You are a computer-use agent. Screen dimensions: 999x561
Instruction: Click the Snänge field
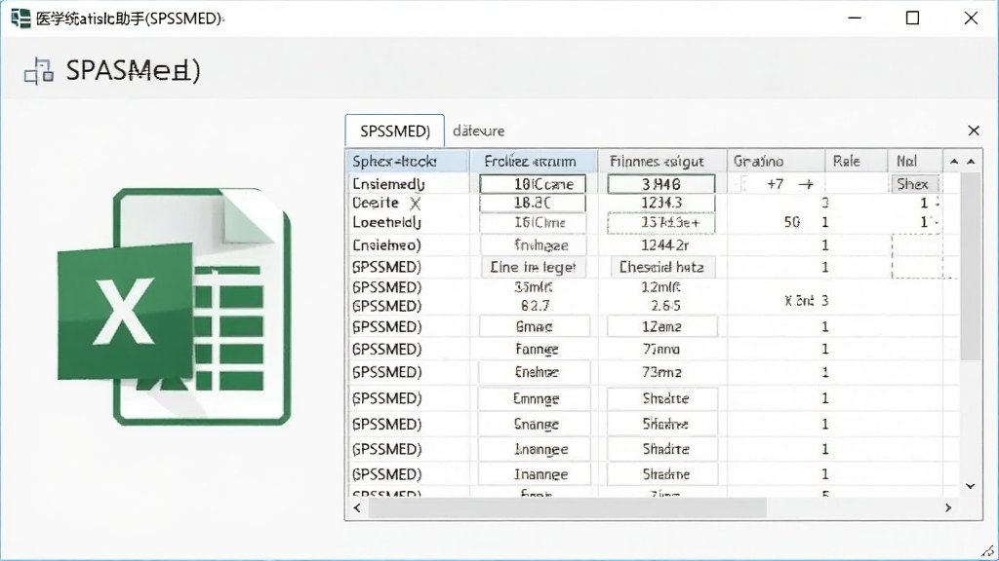click(x=534, y=424)
